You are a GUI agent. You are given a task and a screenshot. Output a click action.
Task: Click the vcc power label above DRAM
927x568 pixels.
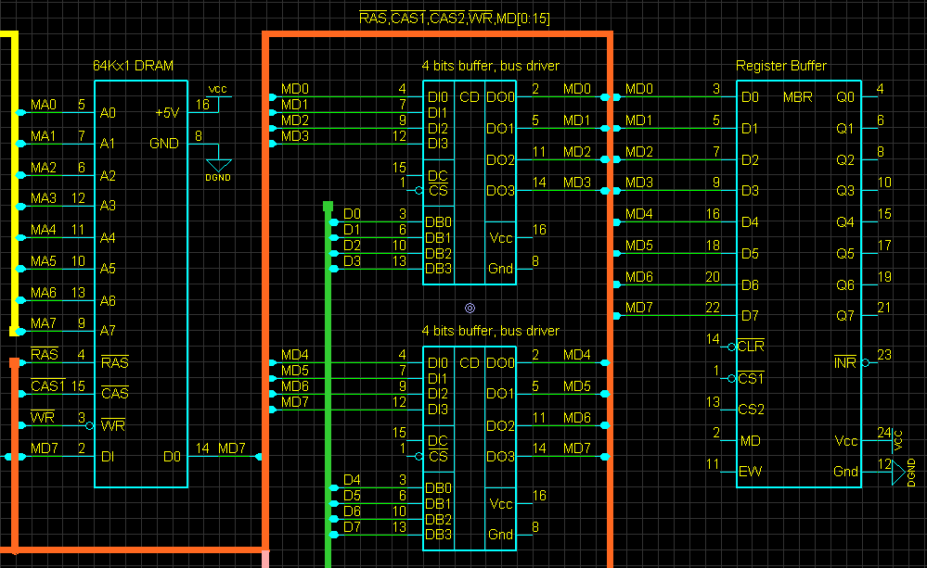217,89
